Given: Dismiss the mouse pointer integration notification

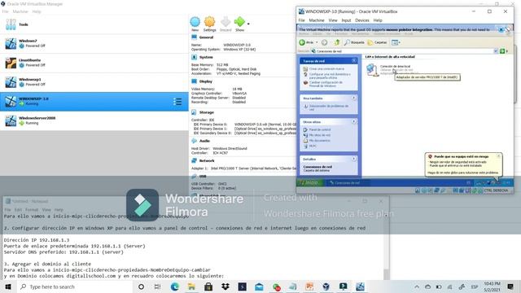Looking at the screenshot, I should [501, 29].
